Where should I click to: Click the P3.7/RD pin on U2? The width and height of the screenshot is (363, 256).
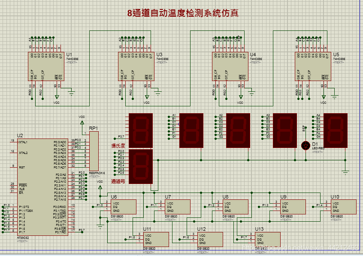[60, 232]
